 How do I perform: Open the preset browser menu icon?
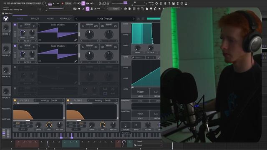coord(143,19)
